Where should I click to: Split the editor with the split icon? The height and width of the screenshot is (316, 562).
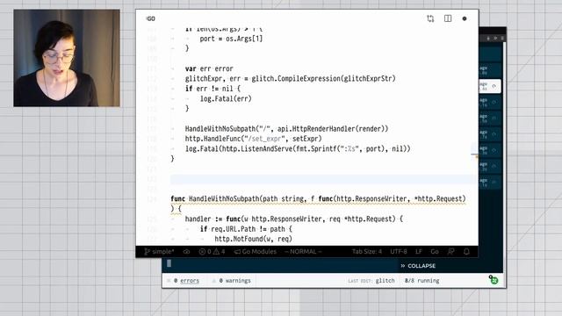click(448, 18)
